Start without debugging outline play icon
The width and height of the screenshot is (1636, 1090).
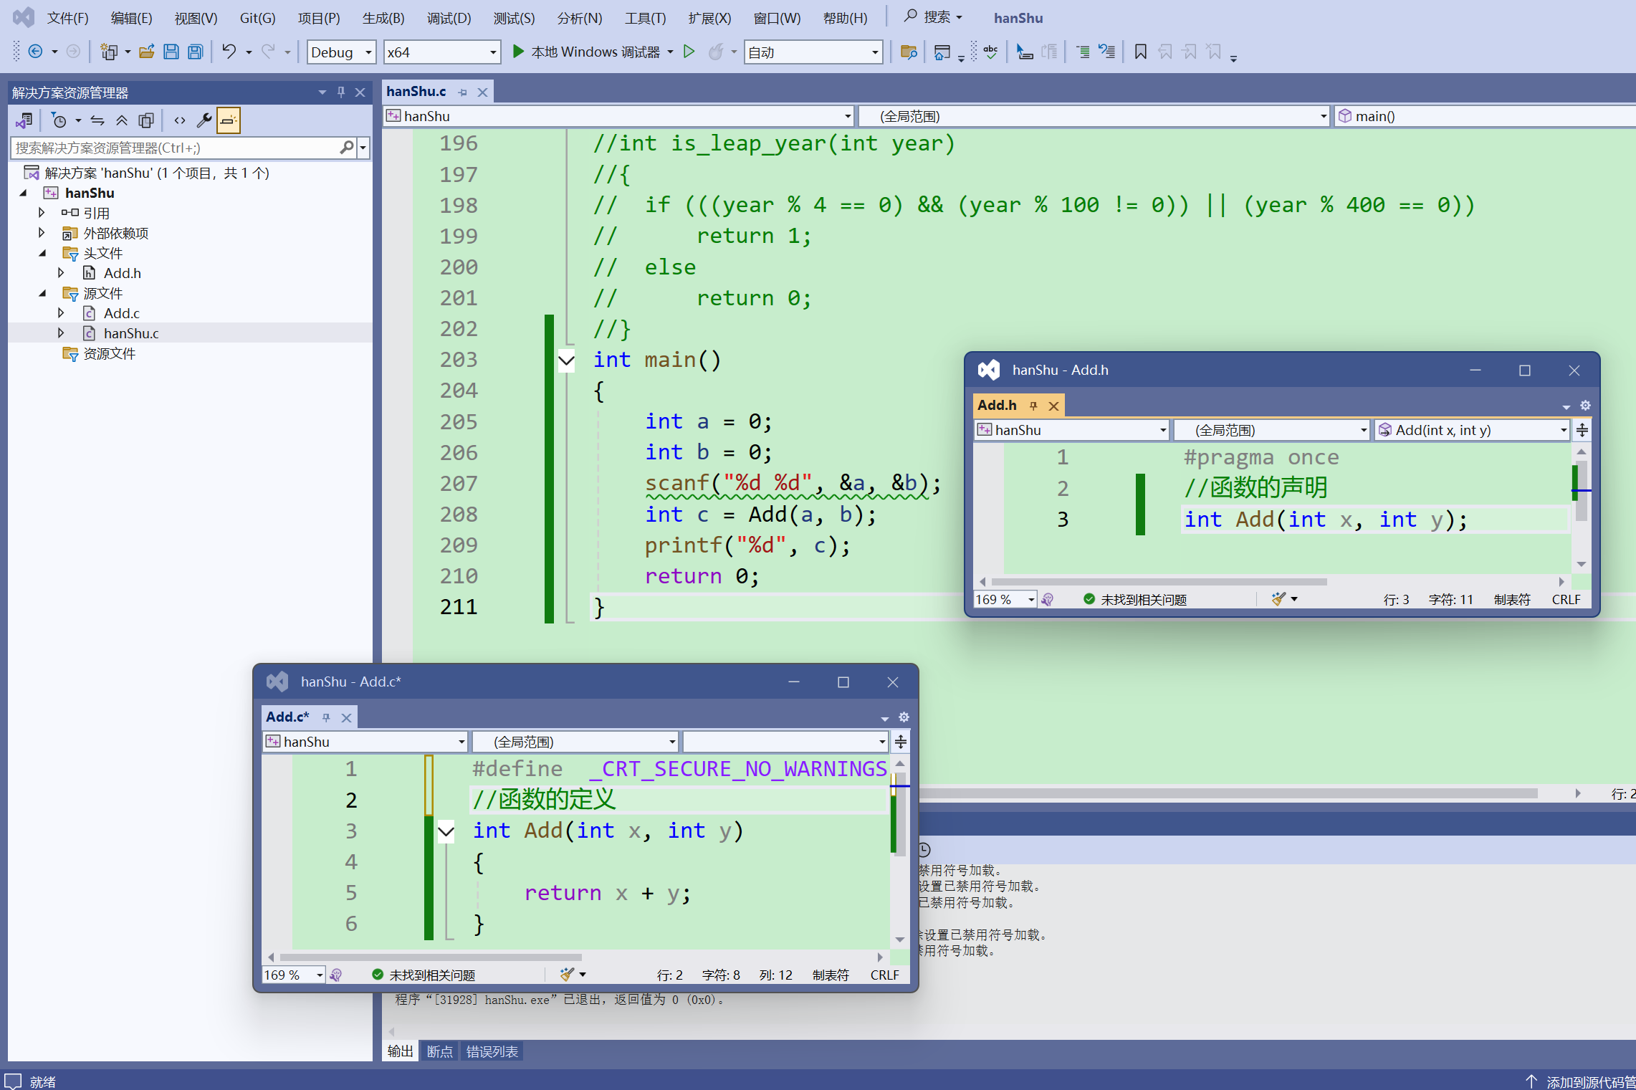click(x=689, y=52)
